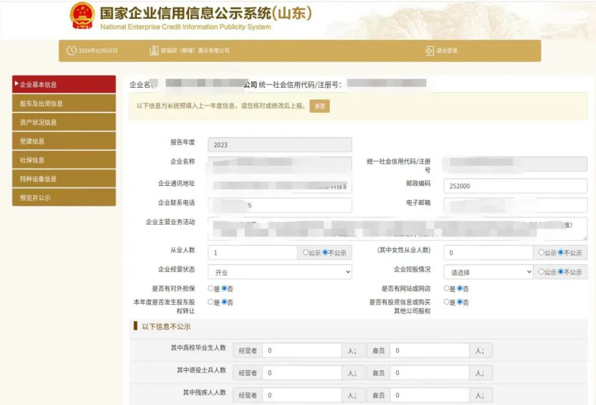
Task: Open the 企业经营状态 dropdown
Action: pyautogui.click(x=280, y=272)
